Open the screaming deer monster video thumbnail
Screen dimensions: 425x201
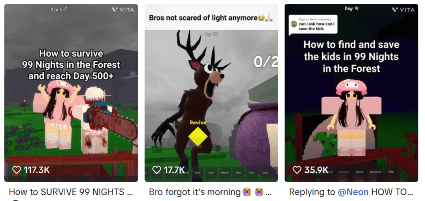[211, 93]
